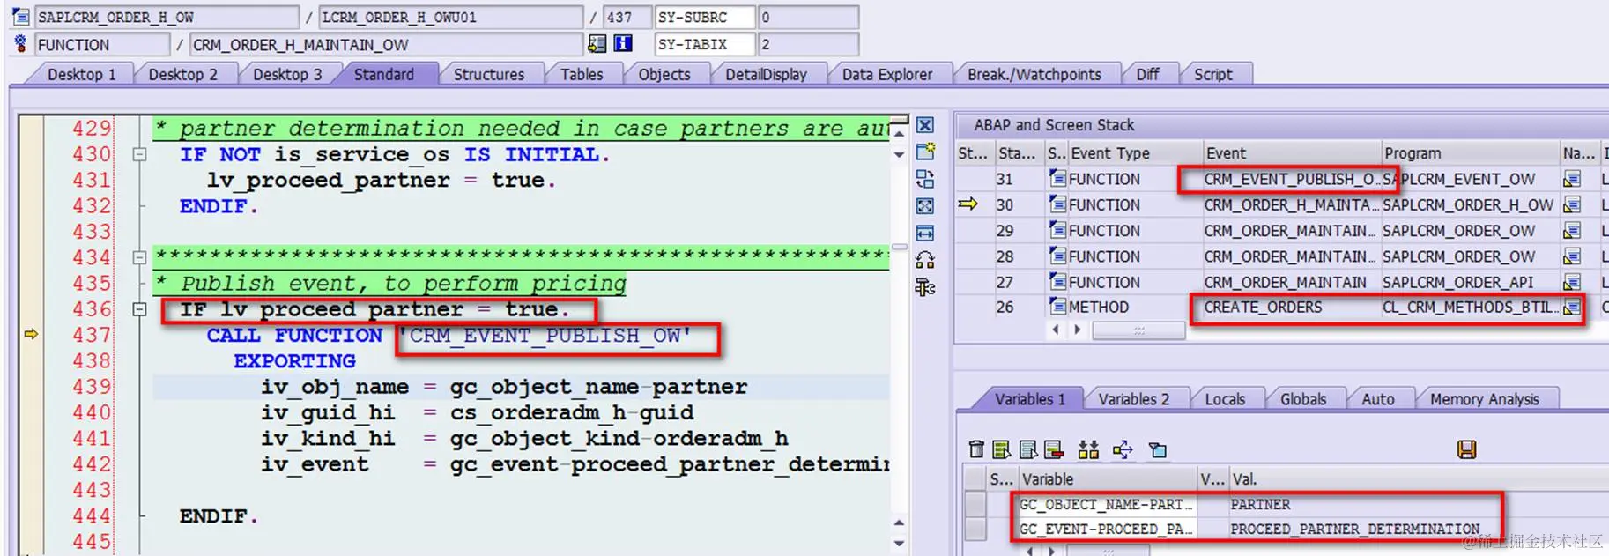The image size is (1609, 556).
Task: Click the blue layout icon in the variables toolbar
Action: pos(1158,450)
